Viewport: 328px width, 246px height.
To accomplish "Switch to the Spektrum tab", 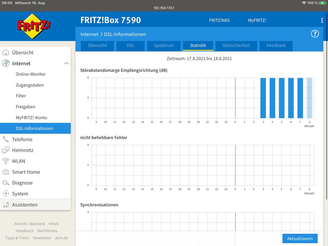I will coord(164,46).
